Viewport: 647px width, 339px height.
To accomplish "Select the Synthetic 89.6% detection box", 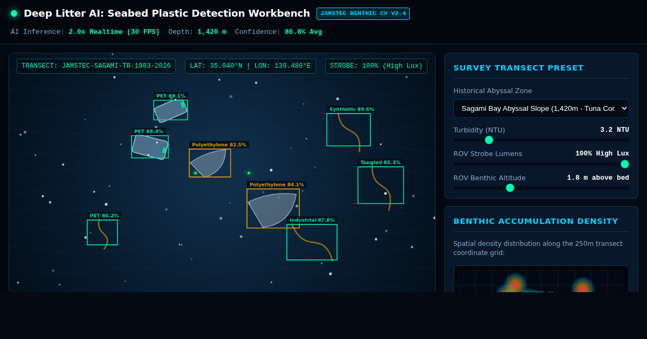I will pyautogui.click(x=348, y=130).
